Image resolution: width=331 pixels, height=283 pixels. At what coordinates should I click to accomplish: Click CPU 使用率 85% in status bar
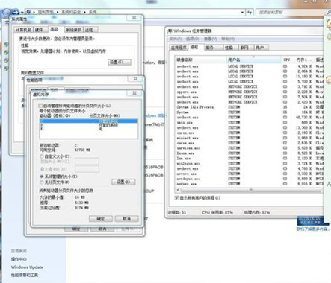click(x=217, y=212)
